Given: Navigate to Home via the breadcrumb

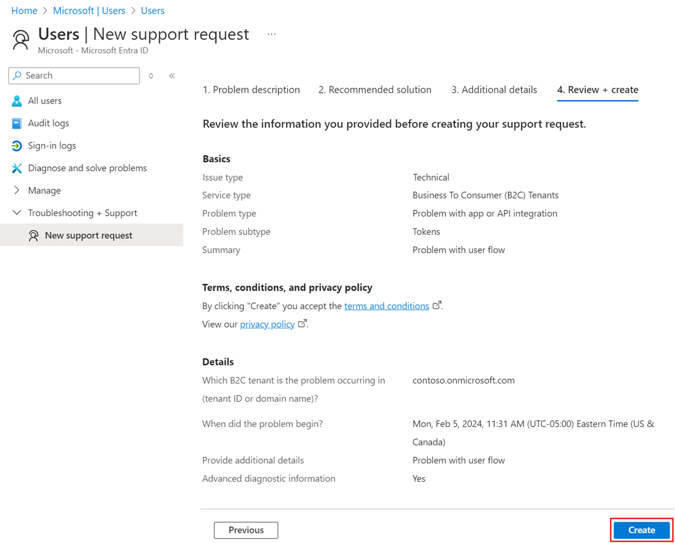Looking at the screenshot, I should click(x=24, y=10).
